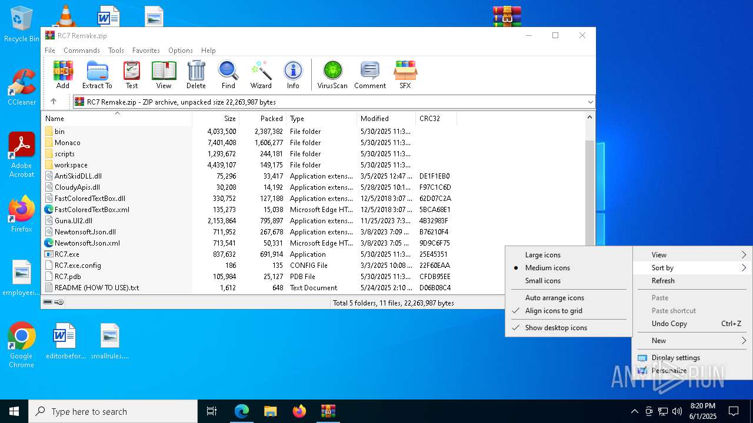Viewport: 753px width, 423px height.
Task: Run the Test archive tool
Action: point(132,75)
